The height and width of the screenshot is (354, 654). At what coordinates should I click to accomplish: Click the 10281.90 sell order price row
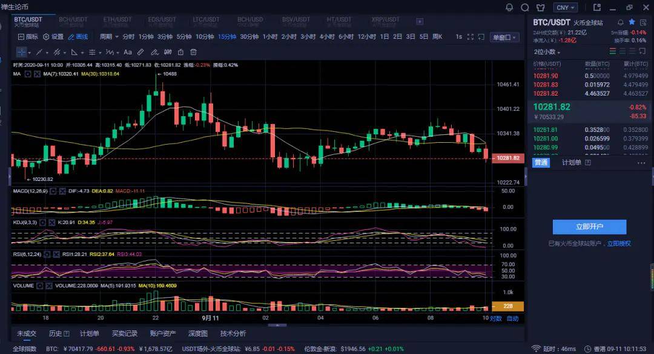590,76
